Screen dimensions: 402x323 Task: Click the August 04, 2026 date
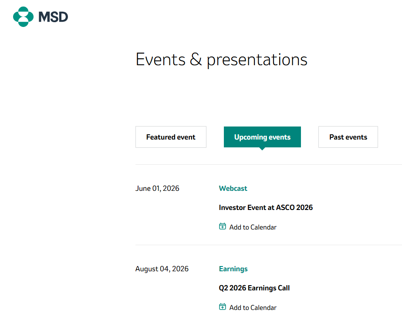point(162,269)
